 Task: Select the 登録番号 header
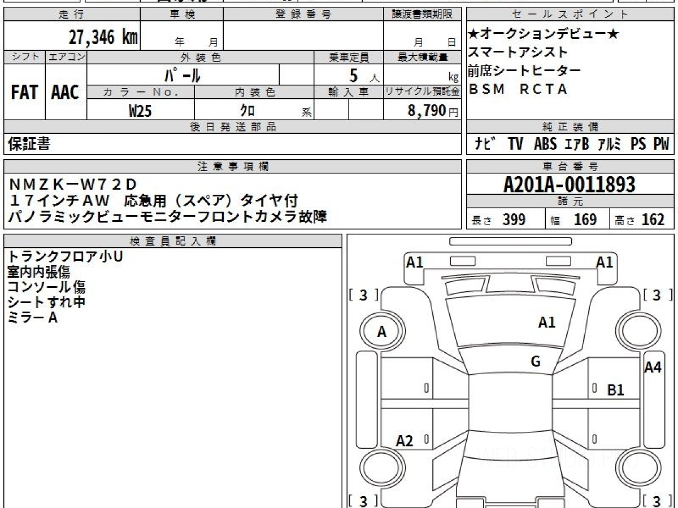(303, 15)
